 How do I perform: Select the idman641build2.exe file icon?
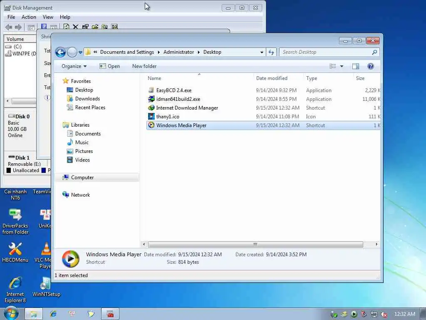(x=151, y=99)
